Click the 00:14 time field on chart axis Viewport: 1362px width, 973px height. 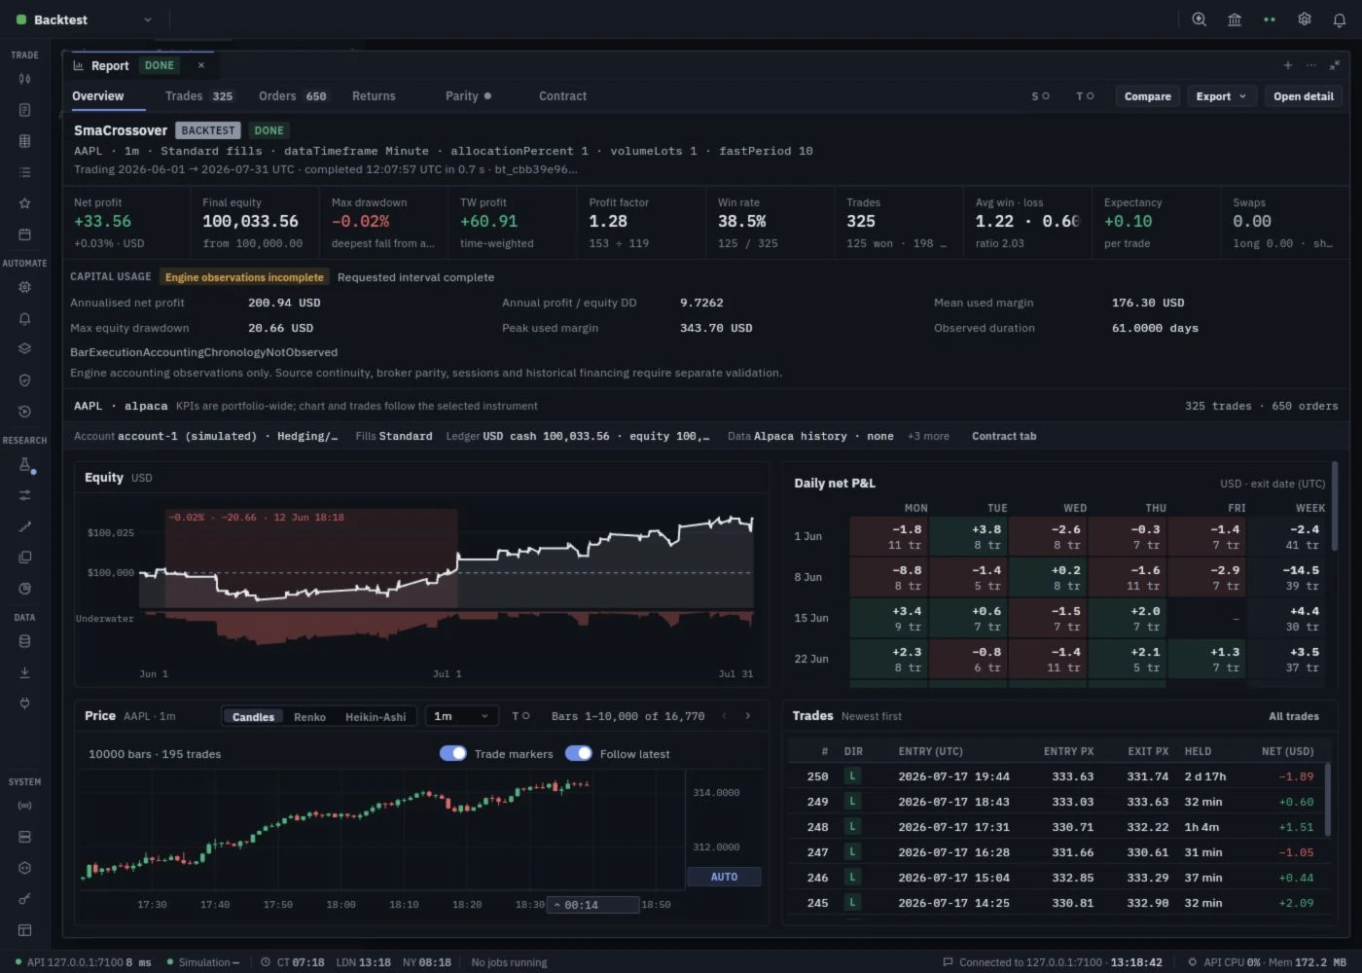593,905
